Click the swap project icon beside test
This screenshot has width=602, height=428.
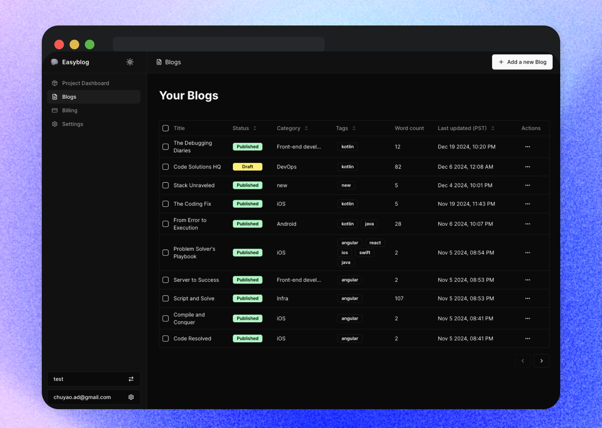[131, 379]
